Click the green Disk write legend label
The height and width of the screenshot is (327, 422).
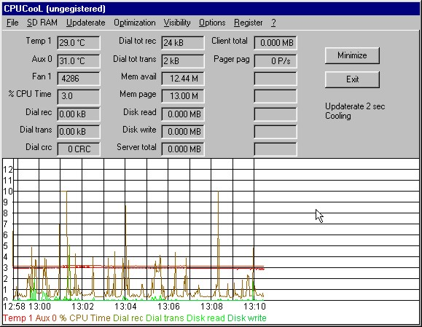click(x=247, y=318)
